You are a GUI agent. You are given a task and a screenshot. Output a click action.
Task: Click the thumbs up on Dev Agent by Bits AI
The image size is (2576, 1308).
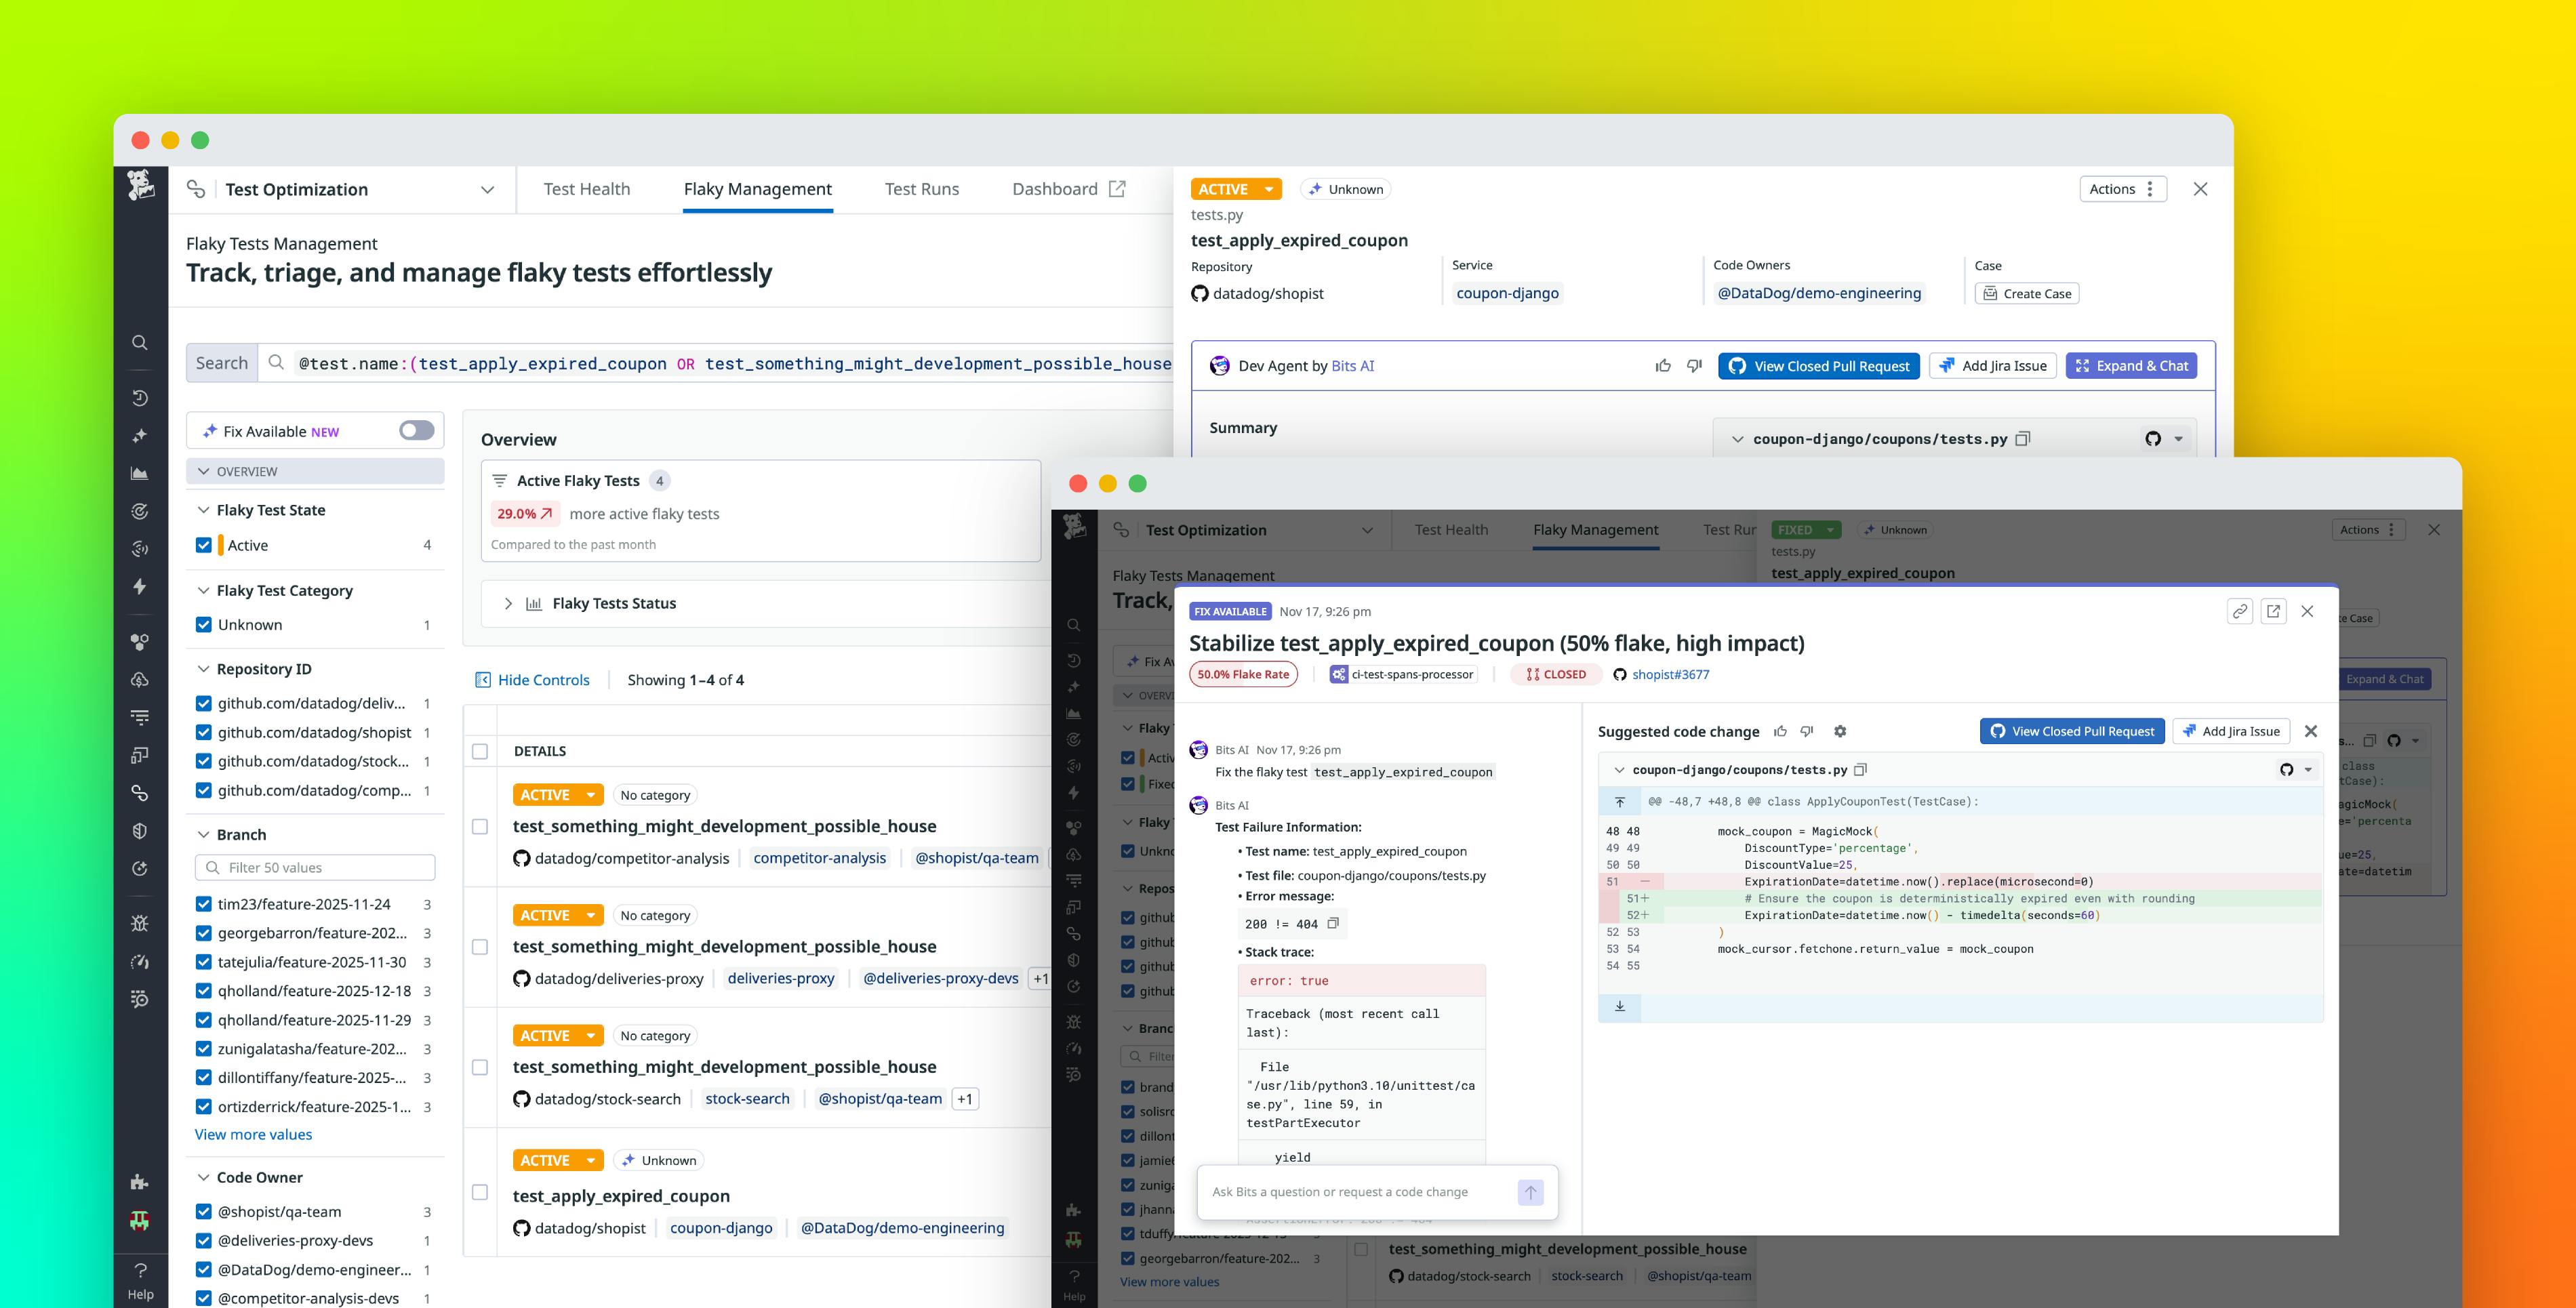(1662, 365)
